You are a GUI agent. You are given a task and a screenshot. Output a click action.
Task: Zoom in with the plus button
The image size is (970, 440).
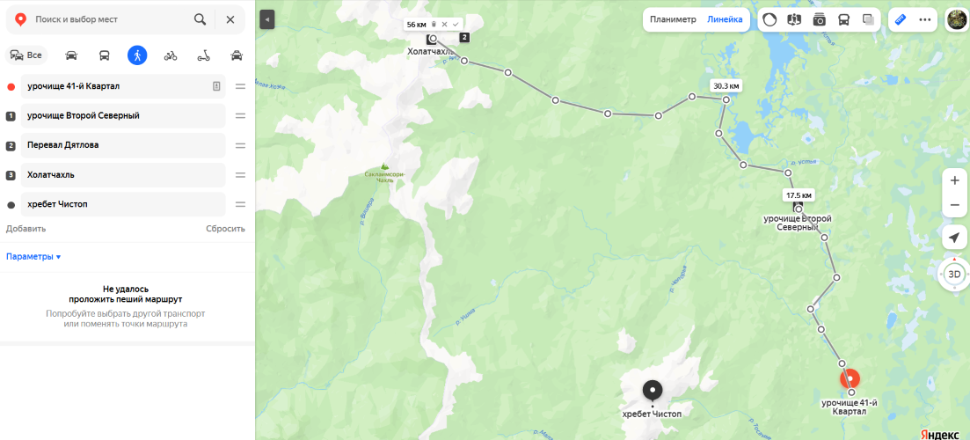pos(954,180)
